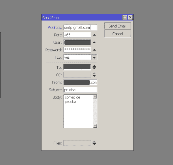Screen dimensions: 173x165
Task: Add another To recipient down arrow
Action: [x=94, y=68]
